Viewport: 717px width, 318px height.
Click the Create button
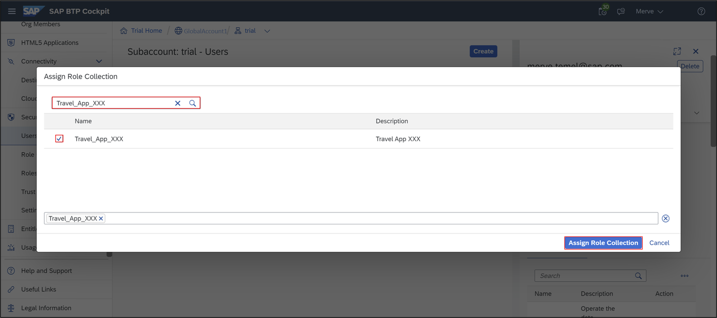(483, 51)
